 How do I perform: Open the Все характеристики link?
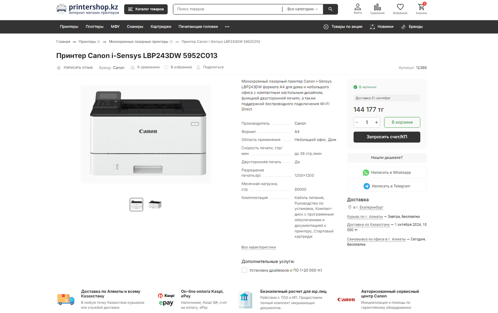(x=259, y=247)
